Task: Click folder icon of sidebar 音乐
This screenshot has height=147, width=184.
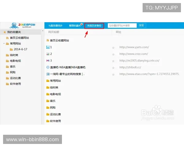Action: [x=7, y=67]
